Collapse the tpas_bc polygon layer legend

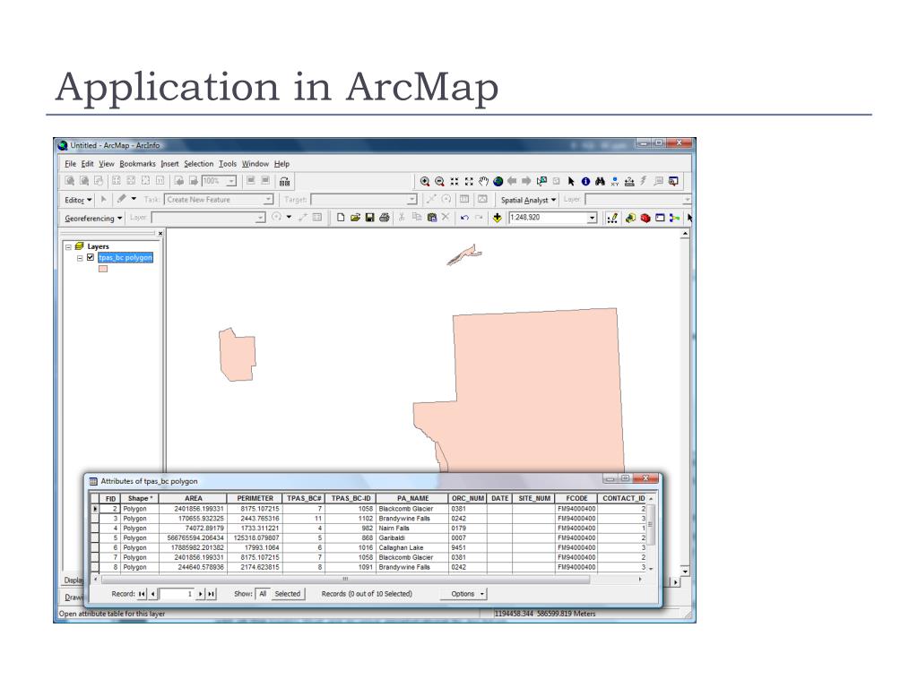(80, 258)
